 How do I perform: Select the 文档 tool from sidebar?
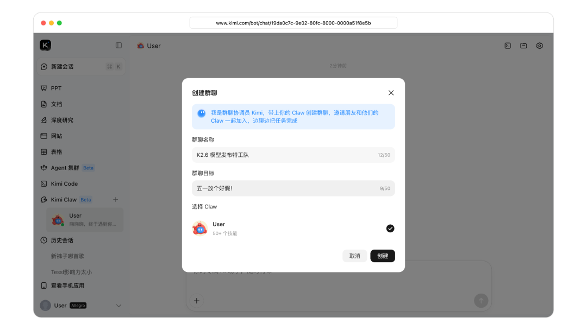(x=56, y=104)
